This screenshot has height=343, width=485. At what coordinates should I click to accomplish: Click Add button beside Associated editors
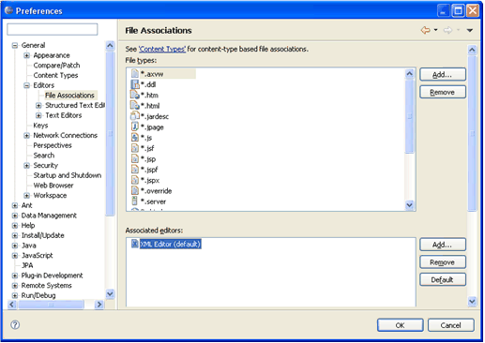(443, 245)
